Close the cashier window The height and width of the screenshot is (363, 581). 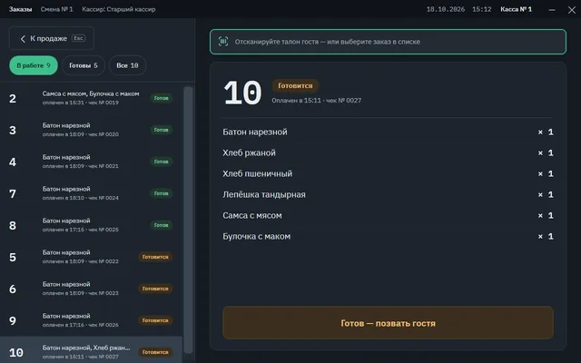coord(572,10)
